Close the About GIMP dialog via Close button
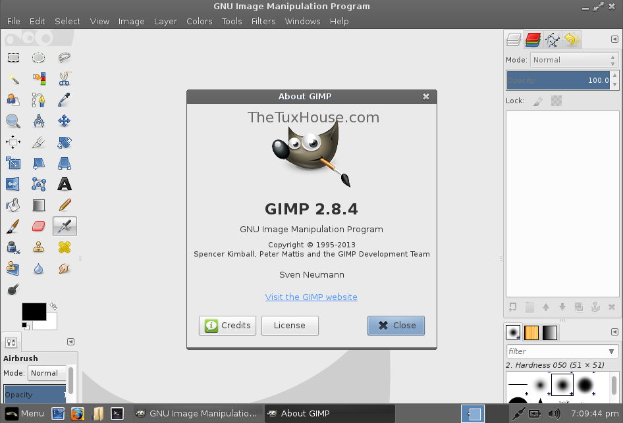Viewport: 623px width, 423px height. coord(396,326)
